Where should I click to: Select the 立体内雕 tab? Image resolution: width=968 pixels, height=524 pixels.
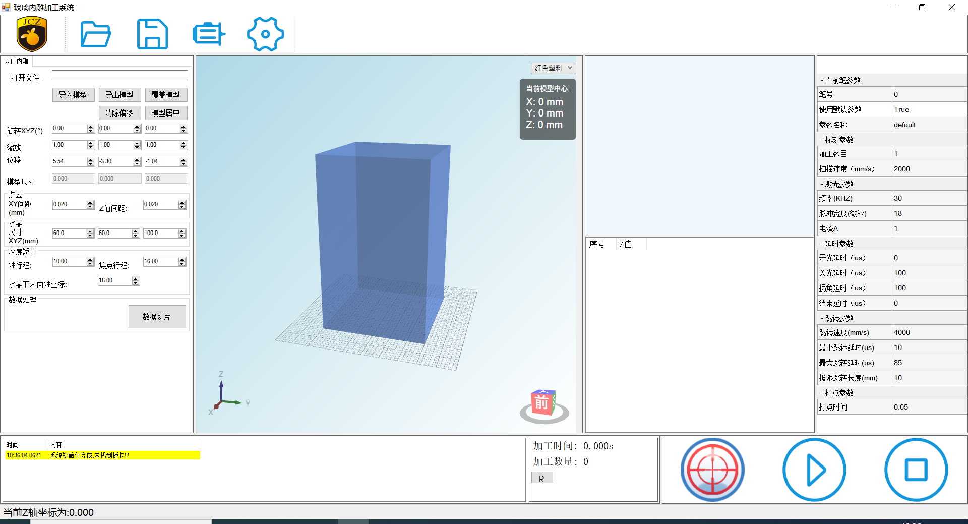pyautogui.click(x=17, y=62)
